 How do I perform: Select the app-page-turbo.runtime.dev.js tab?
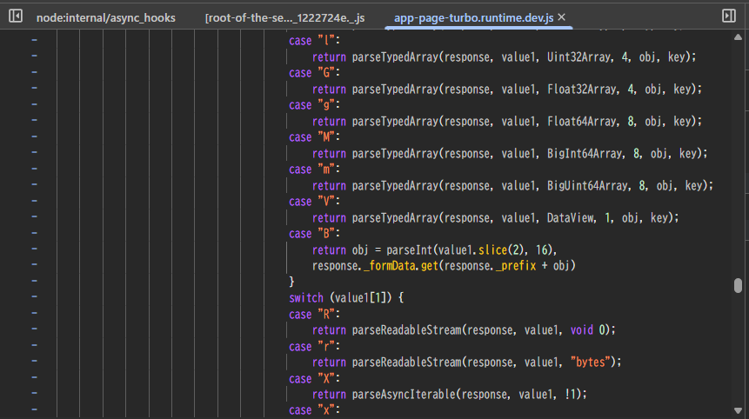tap(473, 17)
